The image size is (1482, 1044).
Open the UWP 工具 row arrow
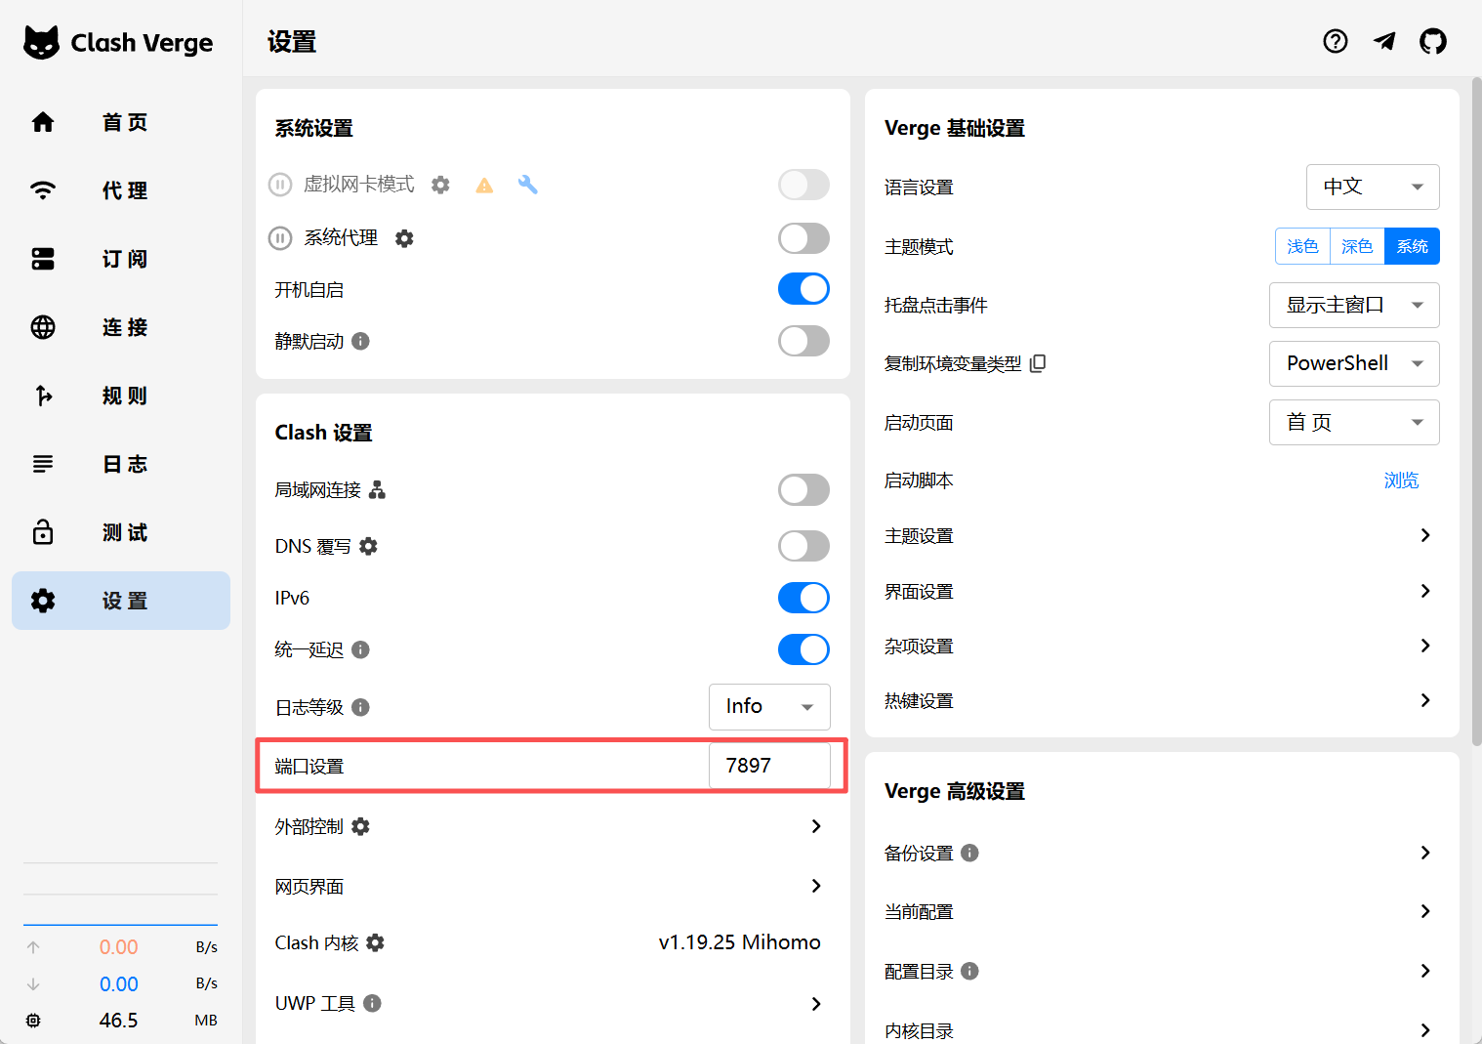(x=816, y=1004)
